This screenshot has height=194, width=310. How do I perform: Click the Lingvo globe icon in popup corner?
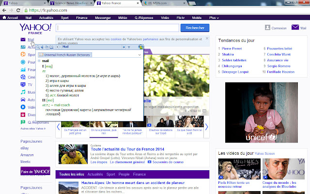pyautogui.click(x=140, y=47)
